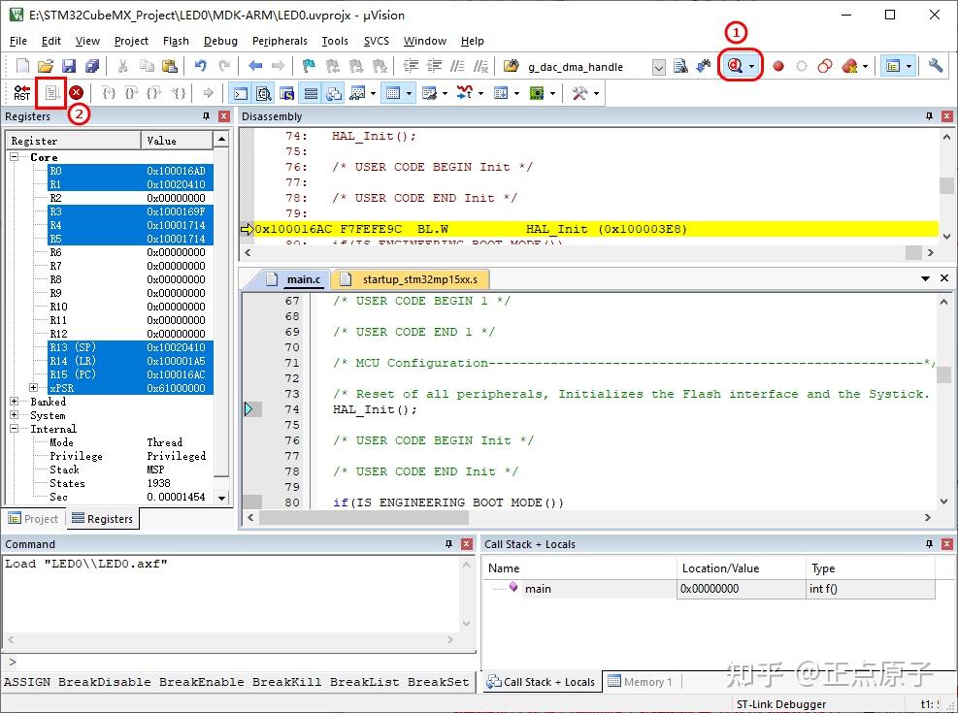Select main in the Call Stack panel
This screenshot has height=713, width=958.
pyautogui.click(x=538, y=589)
